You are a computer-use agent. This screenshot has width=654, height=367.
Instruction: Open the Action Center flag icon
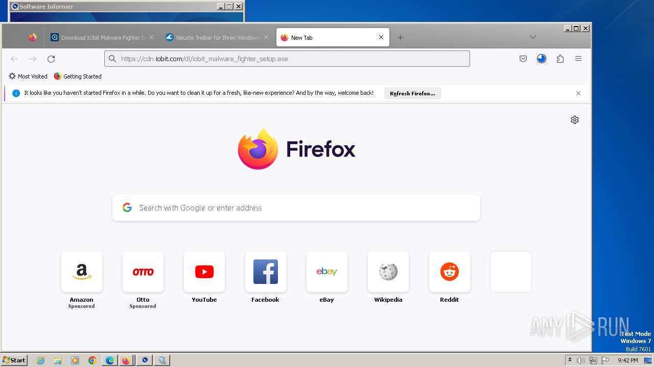point(605,360)
